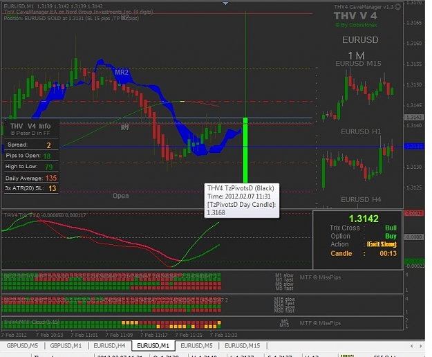Image resolution: width=432 pixels, height=357 pixels.
Task: Click the Trix Cross Bull status
Action: [x=391, y=228]
